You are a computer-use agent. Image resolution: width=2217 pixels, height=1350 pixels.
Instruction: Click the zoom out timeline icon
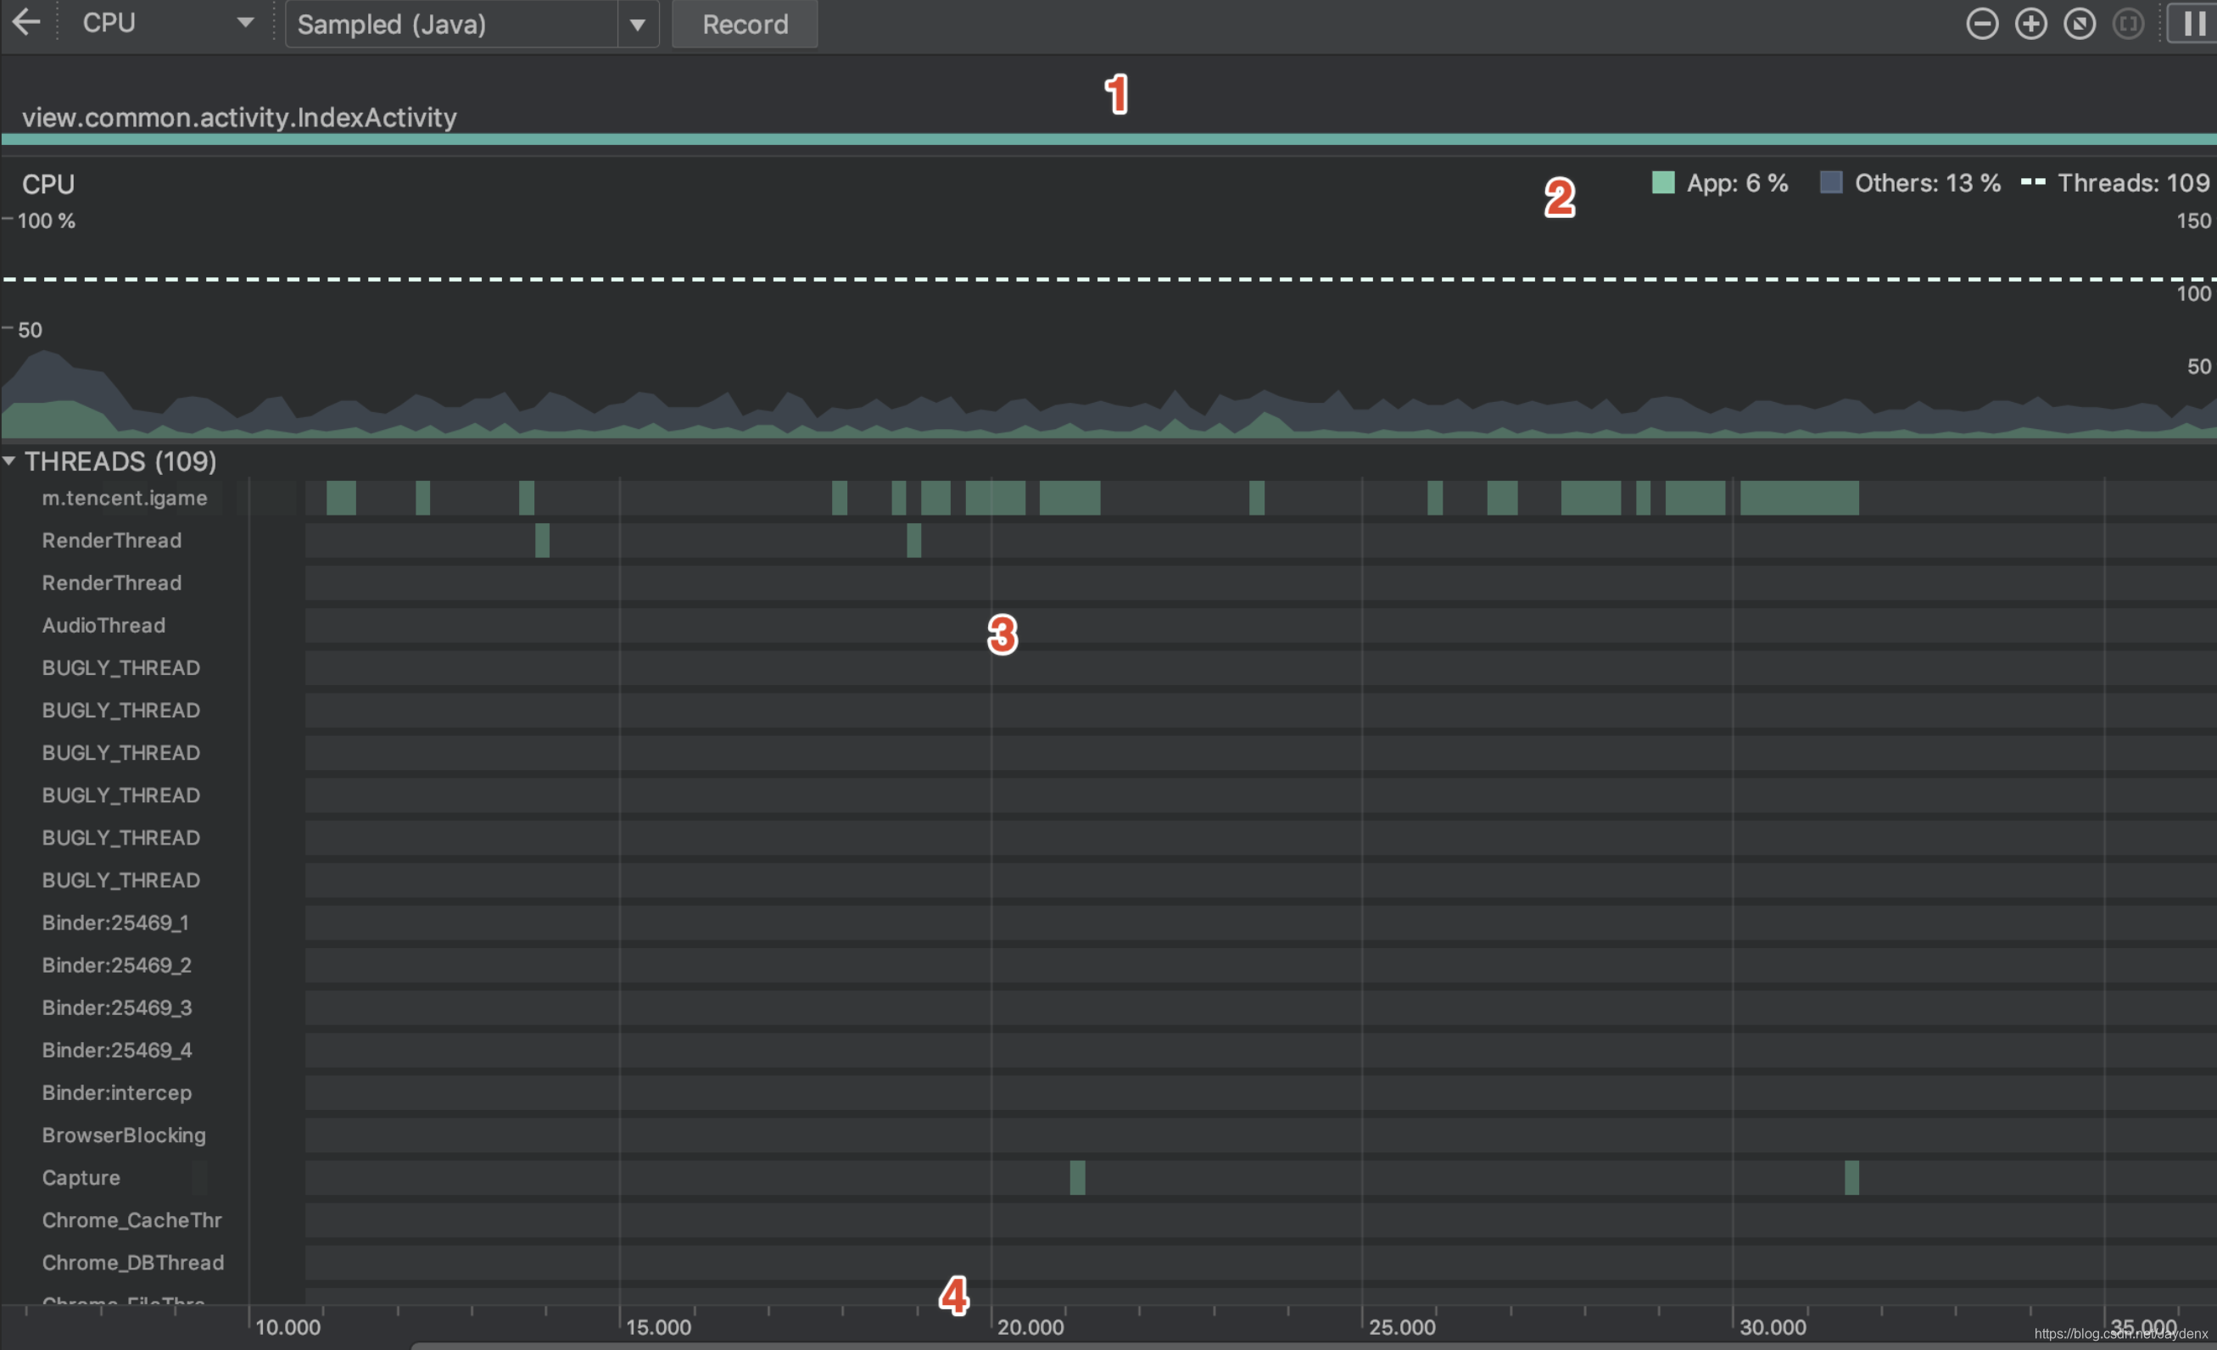[x=1981, y=24]
